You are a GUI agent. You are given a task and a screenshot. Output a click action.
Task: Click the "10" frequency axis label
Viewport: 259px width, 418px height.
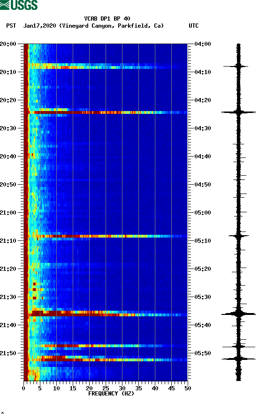pyautogui.click(x=56, y=388)
